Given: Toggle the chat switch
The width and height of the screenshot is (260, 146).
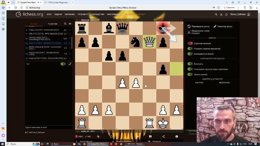Looking at the screenshot, I should (63, 64).
